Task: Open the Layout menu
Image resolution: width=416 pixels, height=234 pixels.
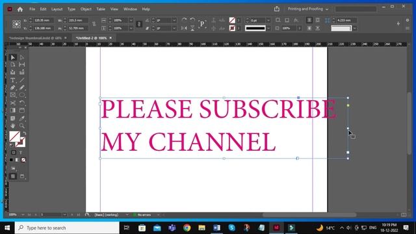Action: [x=57, y=9]
